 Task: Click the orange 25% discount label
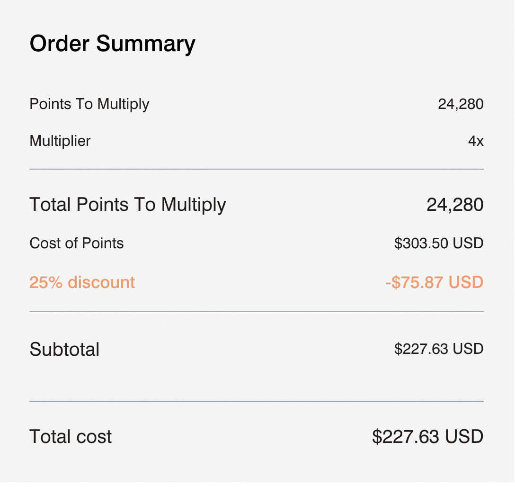[82, 283]
